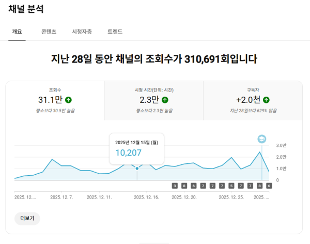Click the 2025. 12. 20. axis date label
This screenshot has height=244, width=310.
click(x=184, y=197)
